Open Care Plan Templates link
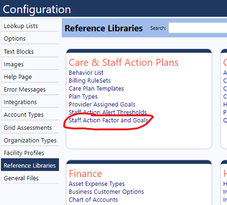Image resolution: width=227 pixels, height=205 pixels. [x=96, y=88]
